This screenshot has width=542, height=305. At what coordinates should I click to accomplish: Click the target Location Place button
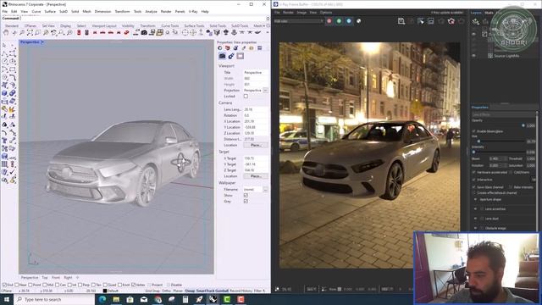click(x=256, y=176)
